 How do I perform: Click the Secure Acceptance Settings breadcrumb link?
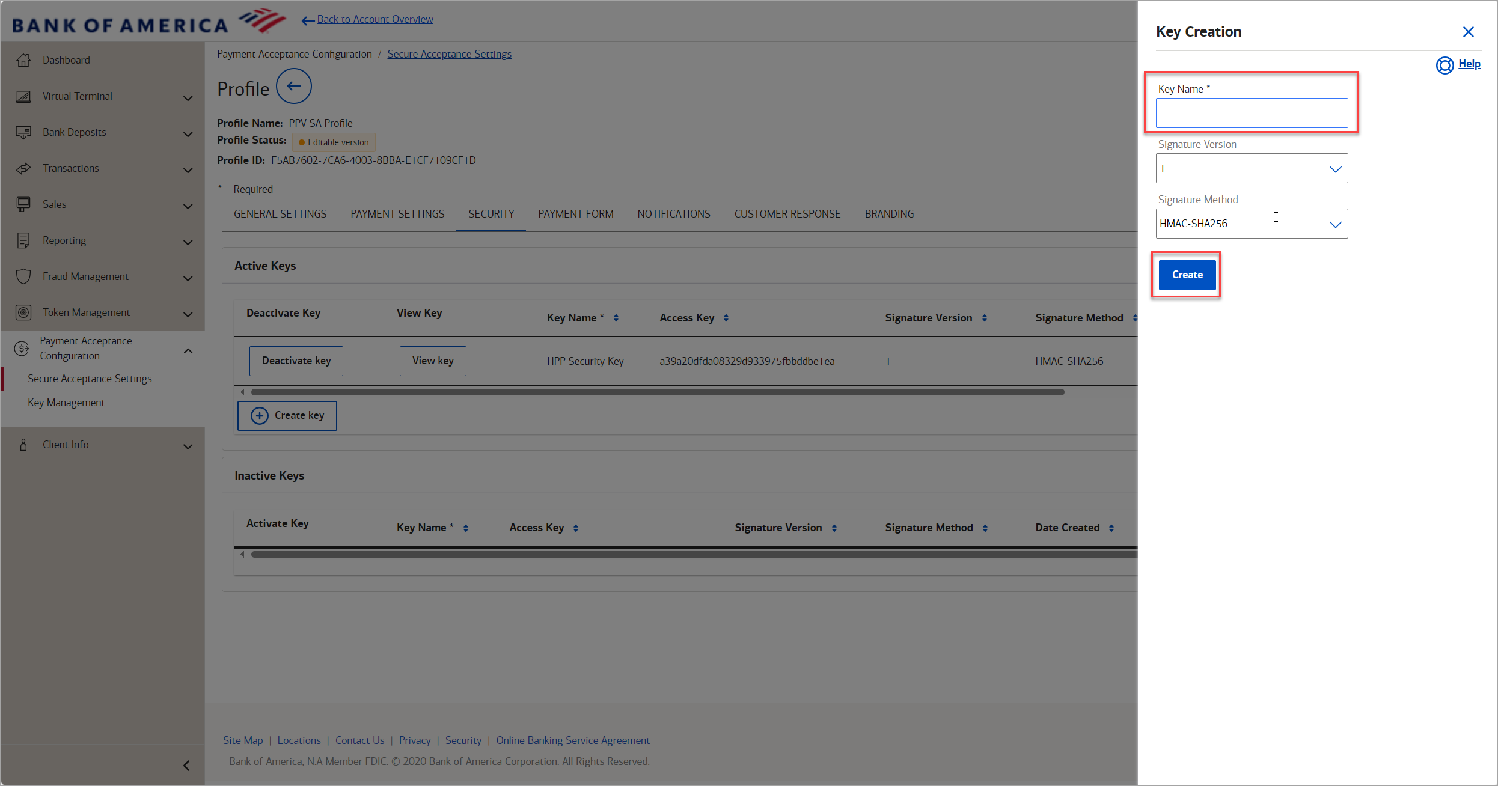449,53
